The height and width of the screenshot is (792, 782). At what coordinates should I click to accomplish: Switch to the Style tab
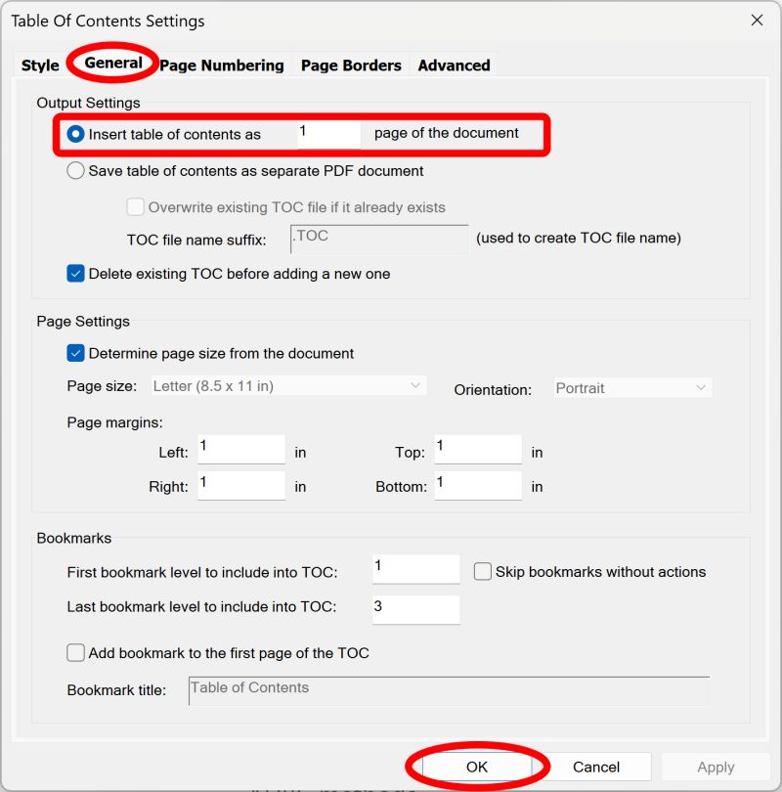click(40, 66)
